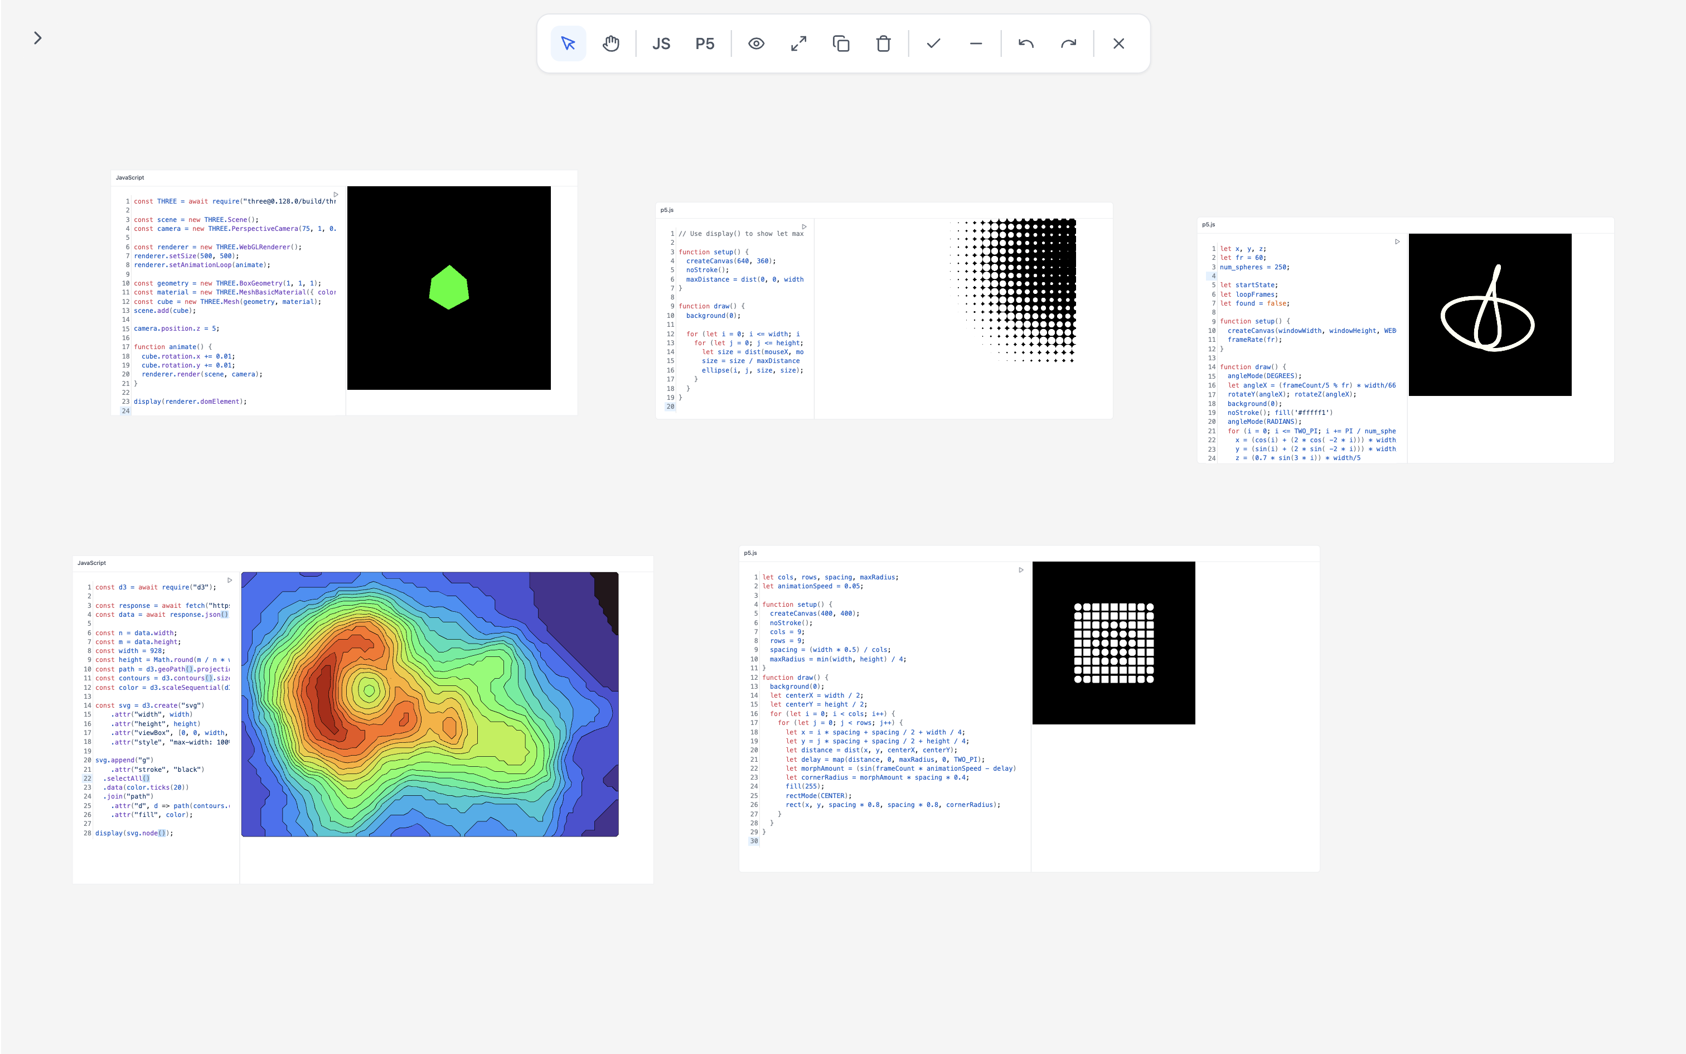Run the Three.js cube code block
Viewport: 1686px width, 1054px height.
(x=336, y=195)
